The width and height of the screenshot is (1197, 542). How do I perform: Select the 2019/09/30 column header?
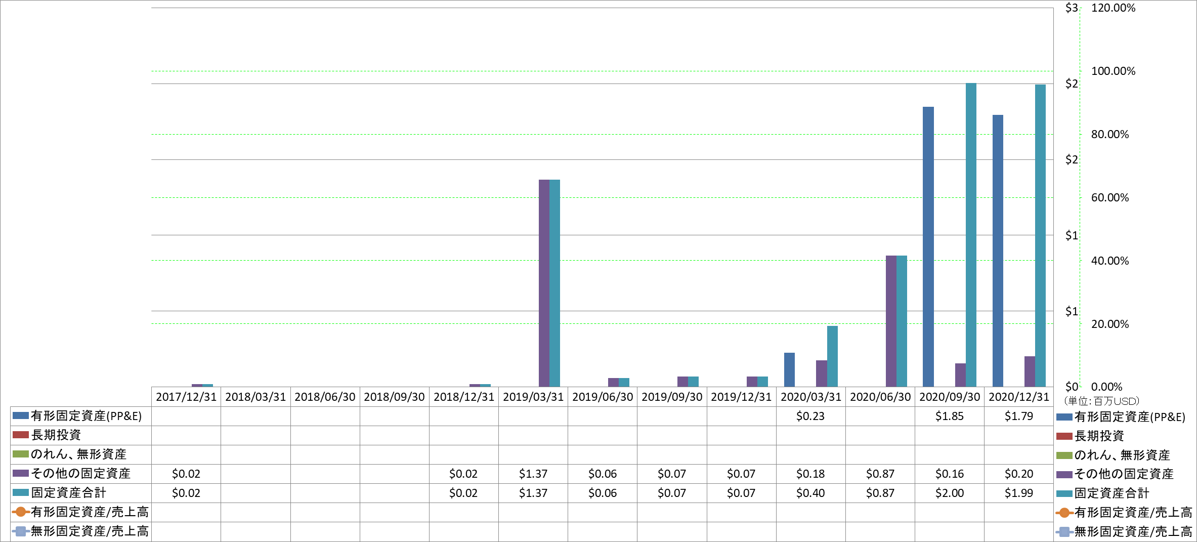pos(672,397)
